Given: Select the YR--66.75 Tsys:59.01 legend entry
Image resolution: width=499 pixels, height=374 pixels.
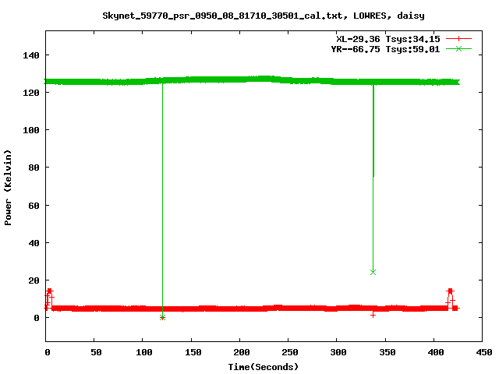Looking at the screenshot, I should point(385,49).
